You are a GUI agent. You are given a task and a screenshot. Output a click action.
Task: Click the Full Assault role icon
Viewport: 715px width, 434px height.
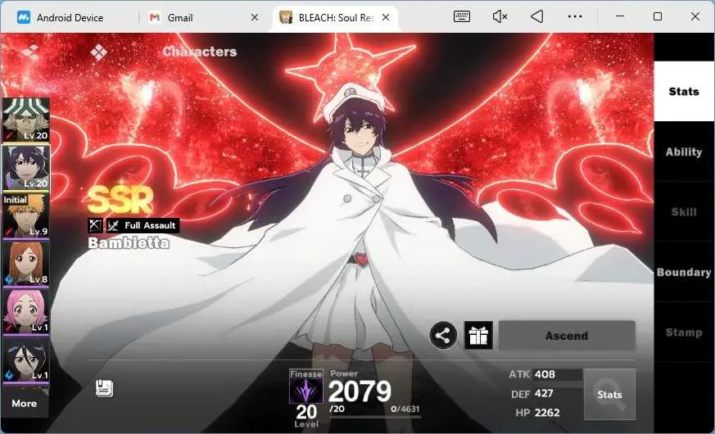(x=143, y=225)
